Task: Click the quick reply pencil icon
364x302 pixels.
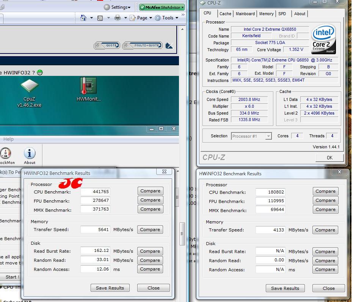Action: (x=169, y=46)
